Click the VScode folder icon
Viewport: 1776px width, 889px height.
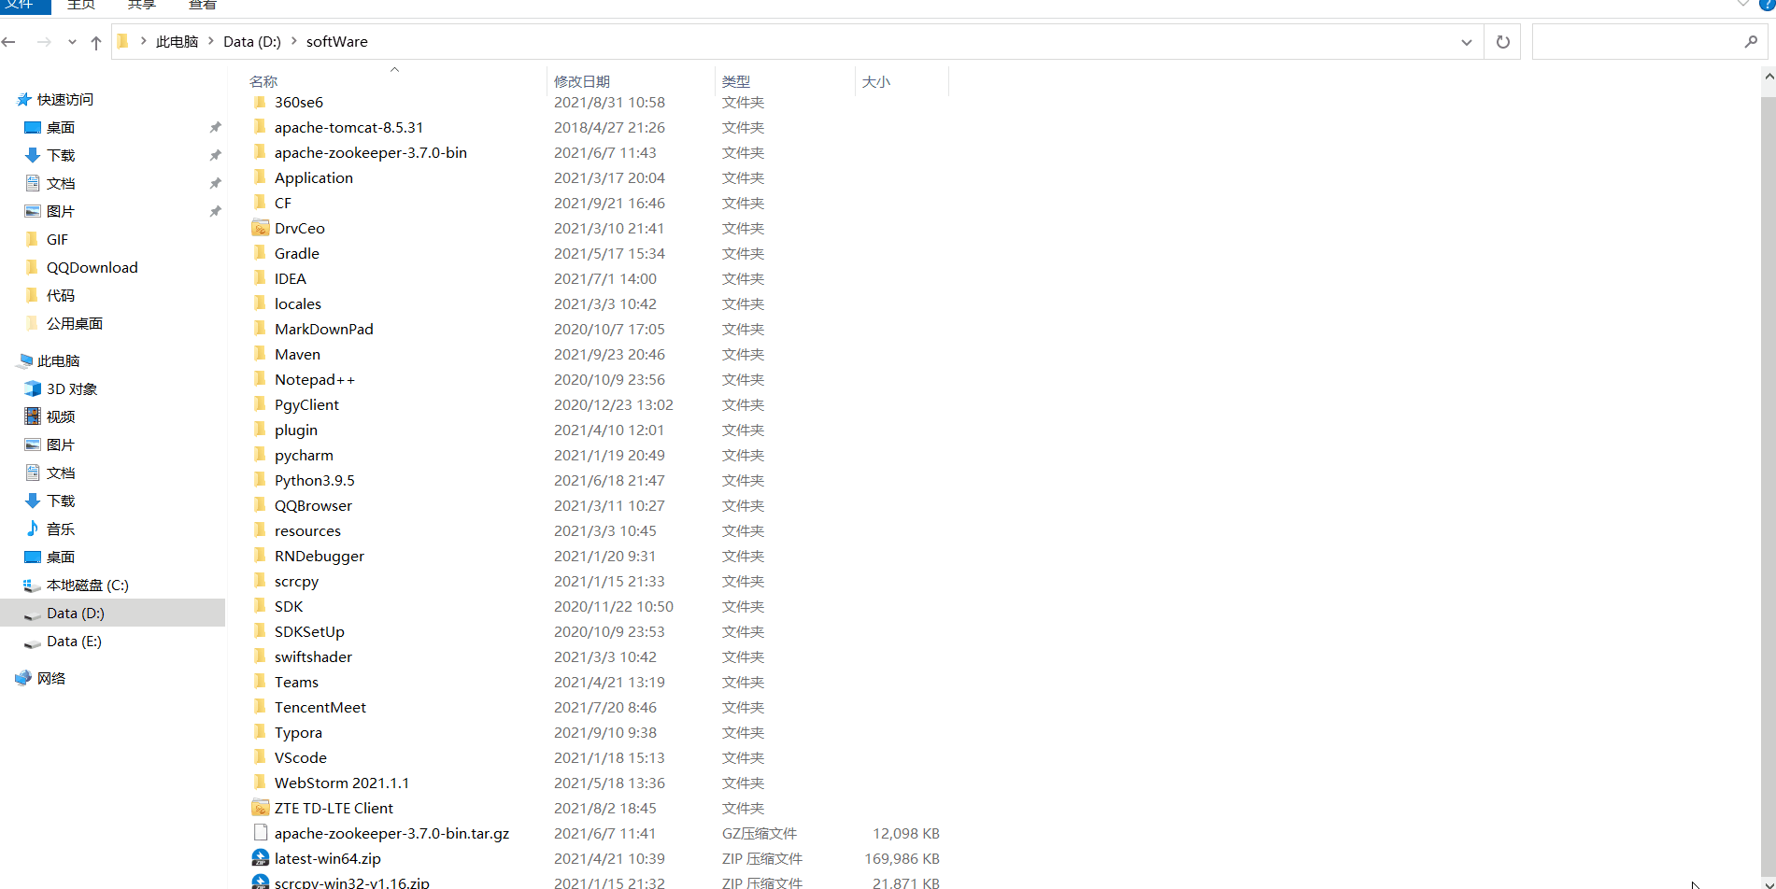[x=260, y=757]
